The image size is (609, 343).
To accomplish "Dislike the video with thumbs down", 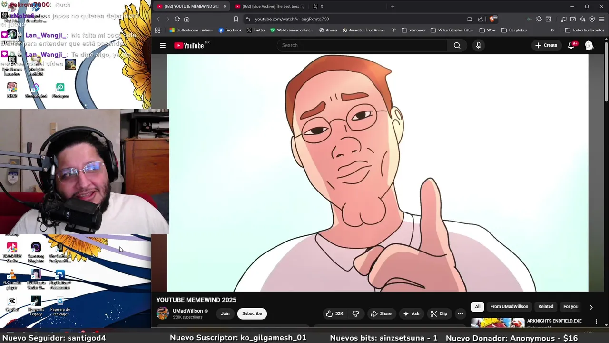I will (355, 313).
